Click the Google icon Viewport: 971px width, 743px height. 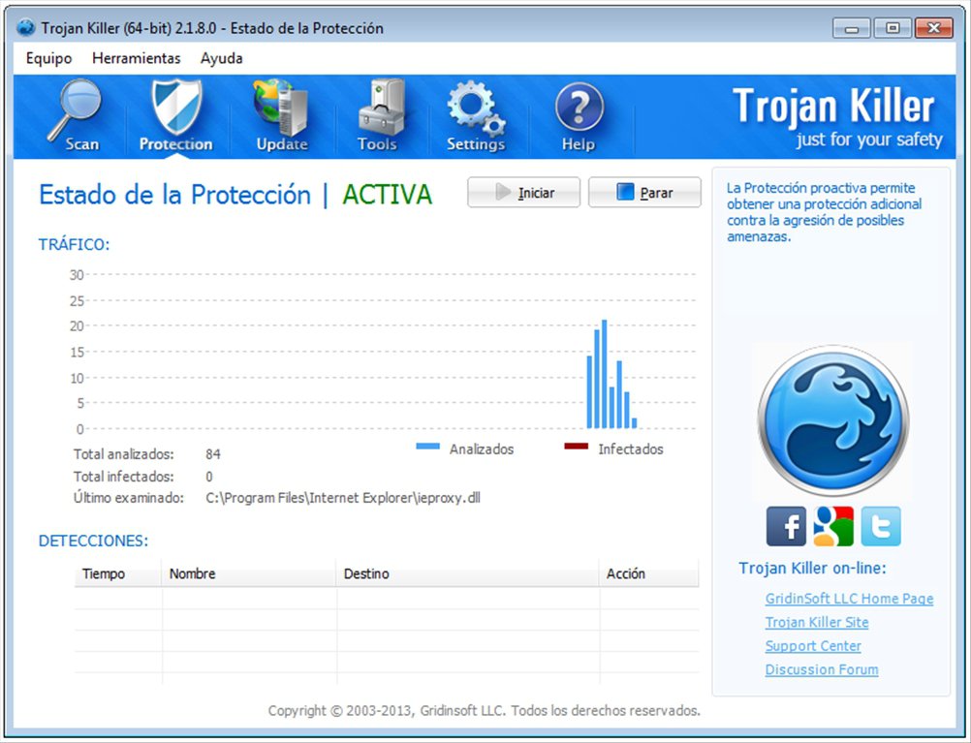[x=833, y=526]
